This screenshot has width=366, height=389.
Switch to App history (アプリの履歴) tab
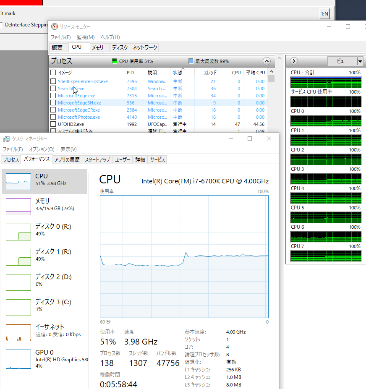tap(67, 160)
